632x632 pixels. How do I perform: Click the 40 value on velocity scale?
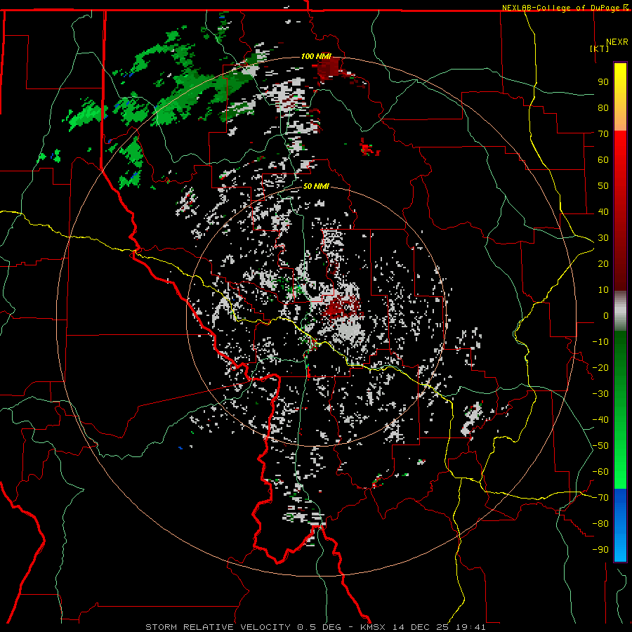(603, 212)
